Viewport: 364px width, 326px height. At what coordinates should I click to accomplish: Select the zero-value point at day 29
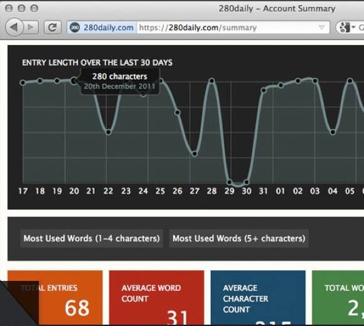click(x=229, y=182)
